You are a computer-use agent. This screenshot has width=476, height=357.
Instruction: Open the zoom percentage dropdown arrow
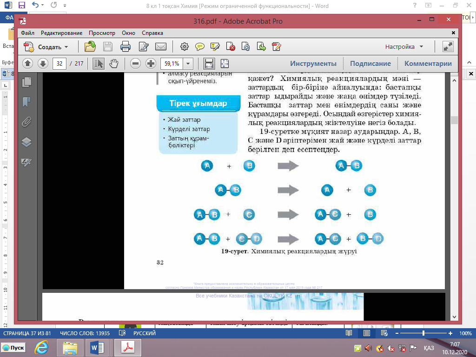[188, 63]
